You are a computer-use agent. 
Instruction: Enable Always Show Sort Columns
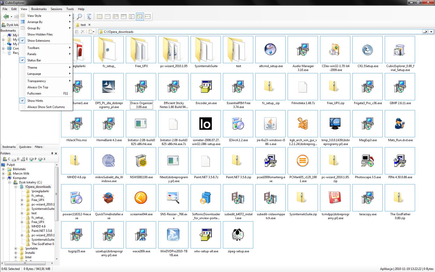pos(46,107)
